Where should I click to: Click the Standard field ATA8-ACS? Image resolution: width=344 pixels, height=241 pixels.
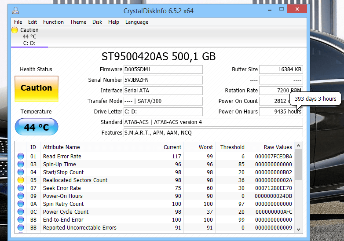(x=213, y=122)
